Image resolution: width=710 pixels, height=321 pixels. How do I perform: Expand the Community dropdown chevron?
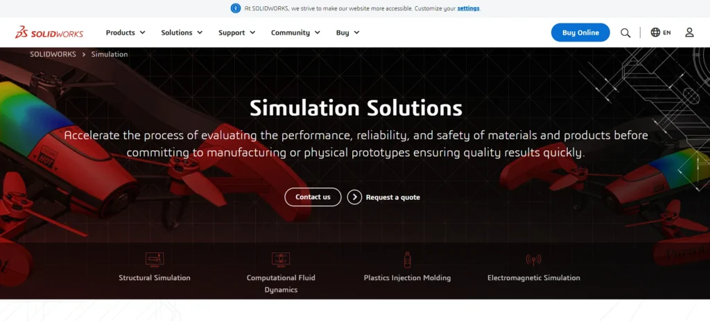click(317, 33)
